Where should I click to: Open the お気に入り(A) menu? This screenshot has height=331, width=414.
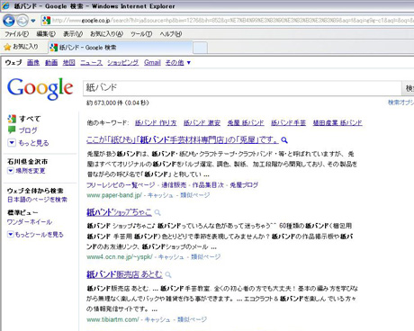click(106, 34)
